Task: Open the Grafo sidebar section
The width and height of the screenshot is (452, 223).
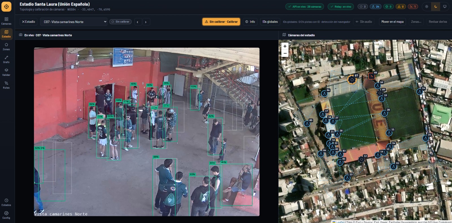Action: pos(6,59)
